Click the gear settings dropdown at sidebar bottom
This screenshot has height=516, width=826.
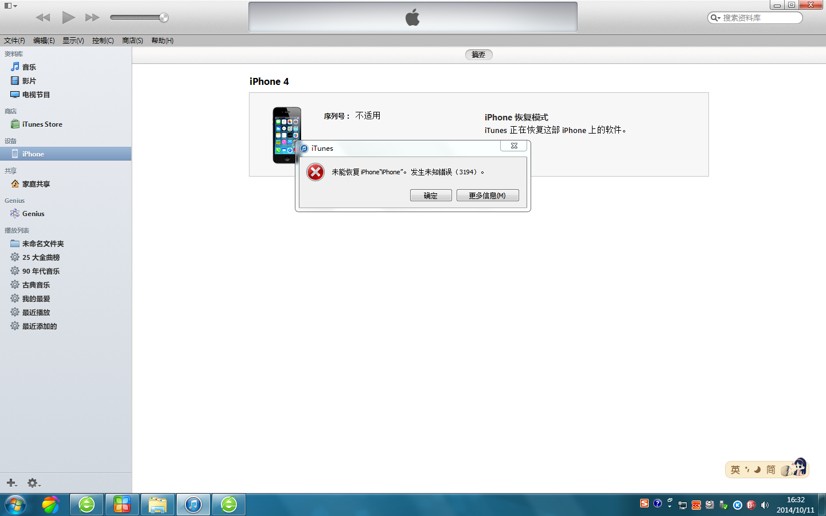[x=34, y=483]
